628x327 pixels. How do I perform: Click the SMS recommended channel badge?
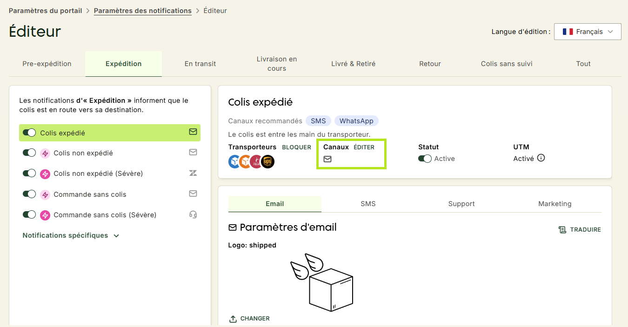pos(318,121)
